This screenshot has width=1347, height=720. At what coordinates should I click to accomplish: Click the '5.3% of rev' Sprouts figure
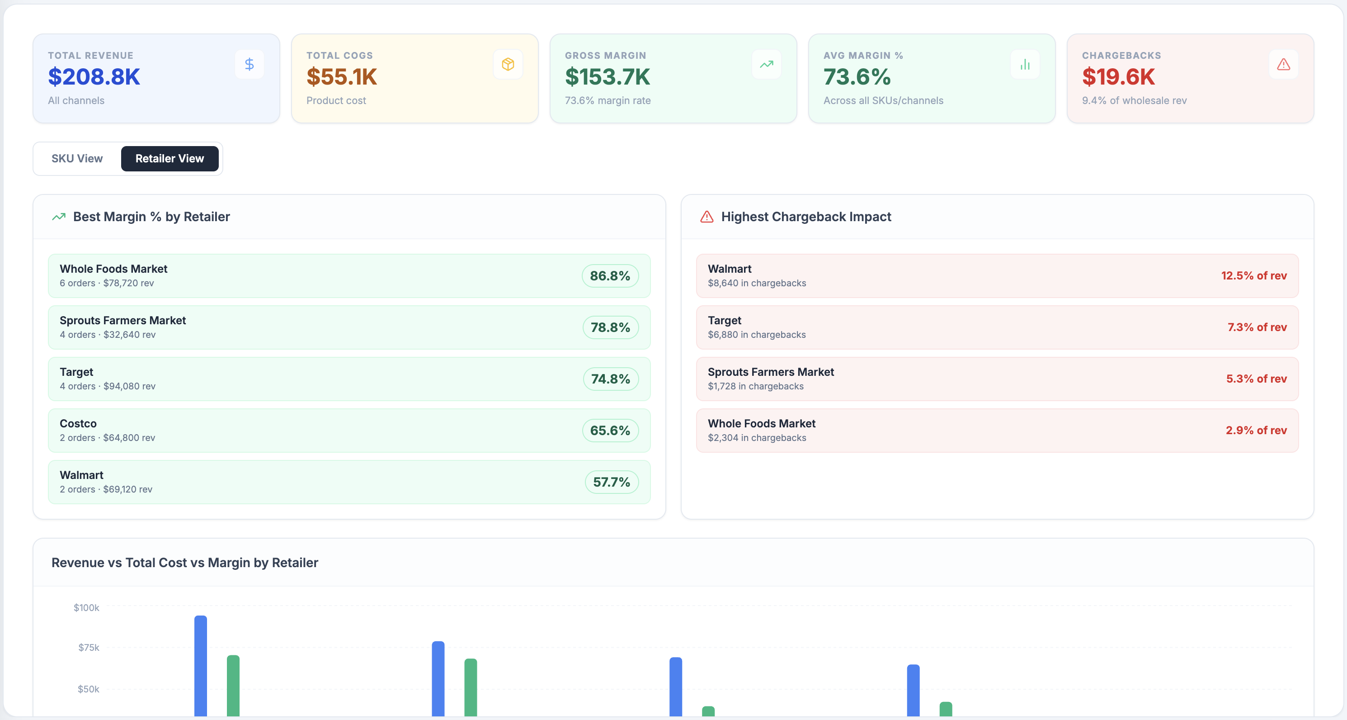point(1257,379)
